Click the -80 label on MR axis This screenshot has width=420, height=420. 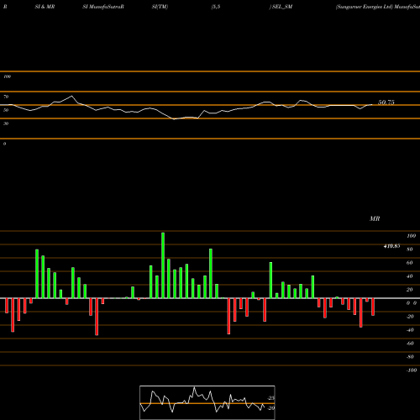410,357
